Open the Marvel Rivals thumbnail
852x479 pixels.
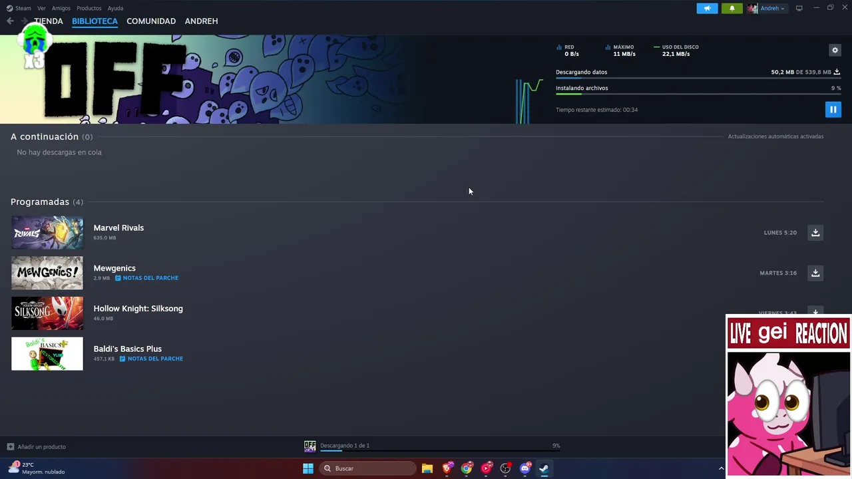tap(47, 233)
